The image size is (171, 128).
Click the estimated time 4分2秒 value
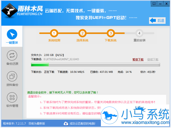click(151, 72)
